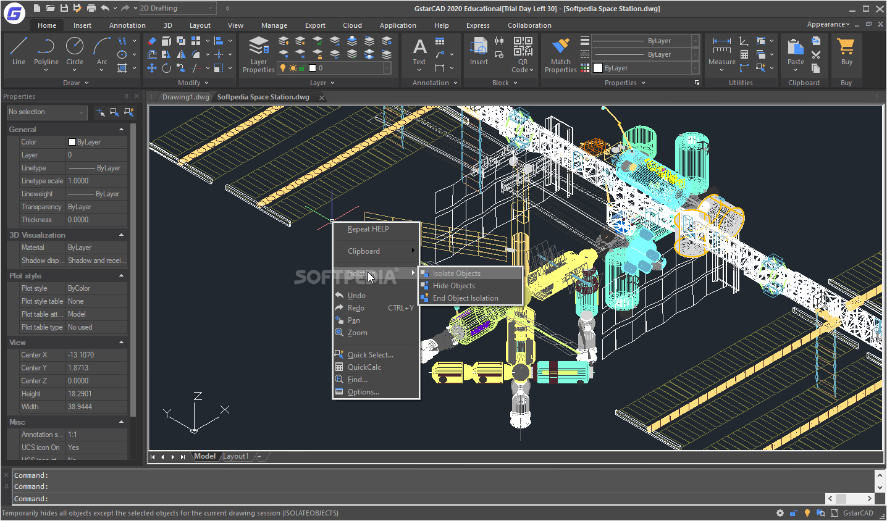Click the Rotate tool in Modify panel

pyautogui.click(x=167, y=68)
